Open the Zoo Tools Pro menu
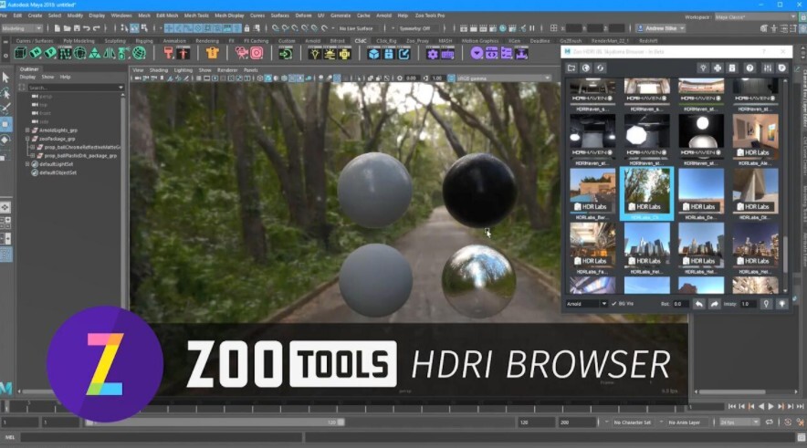 [x=429, y=16]
